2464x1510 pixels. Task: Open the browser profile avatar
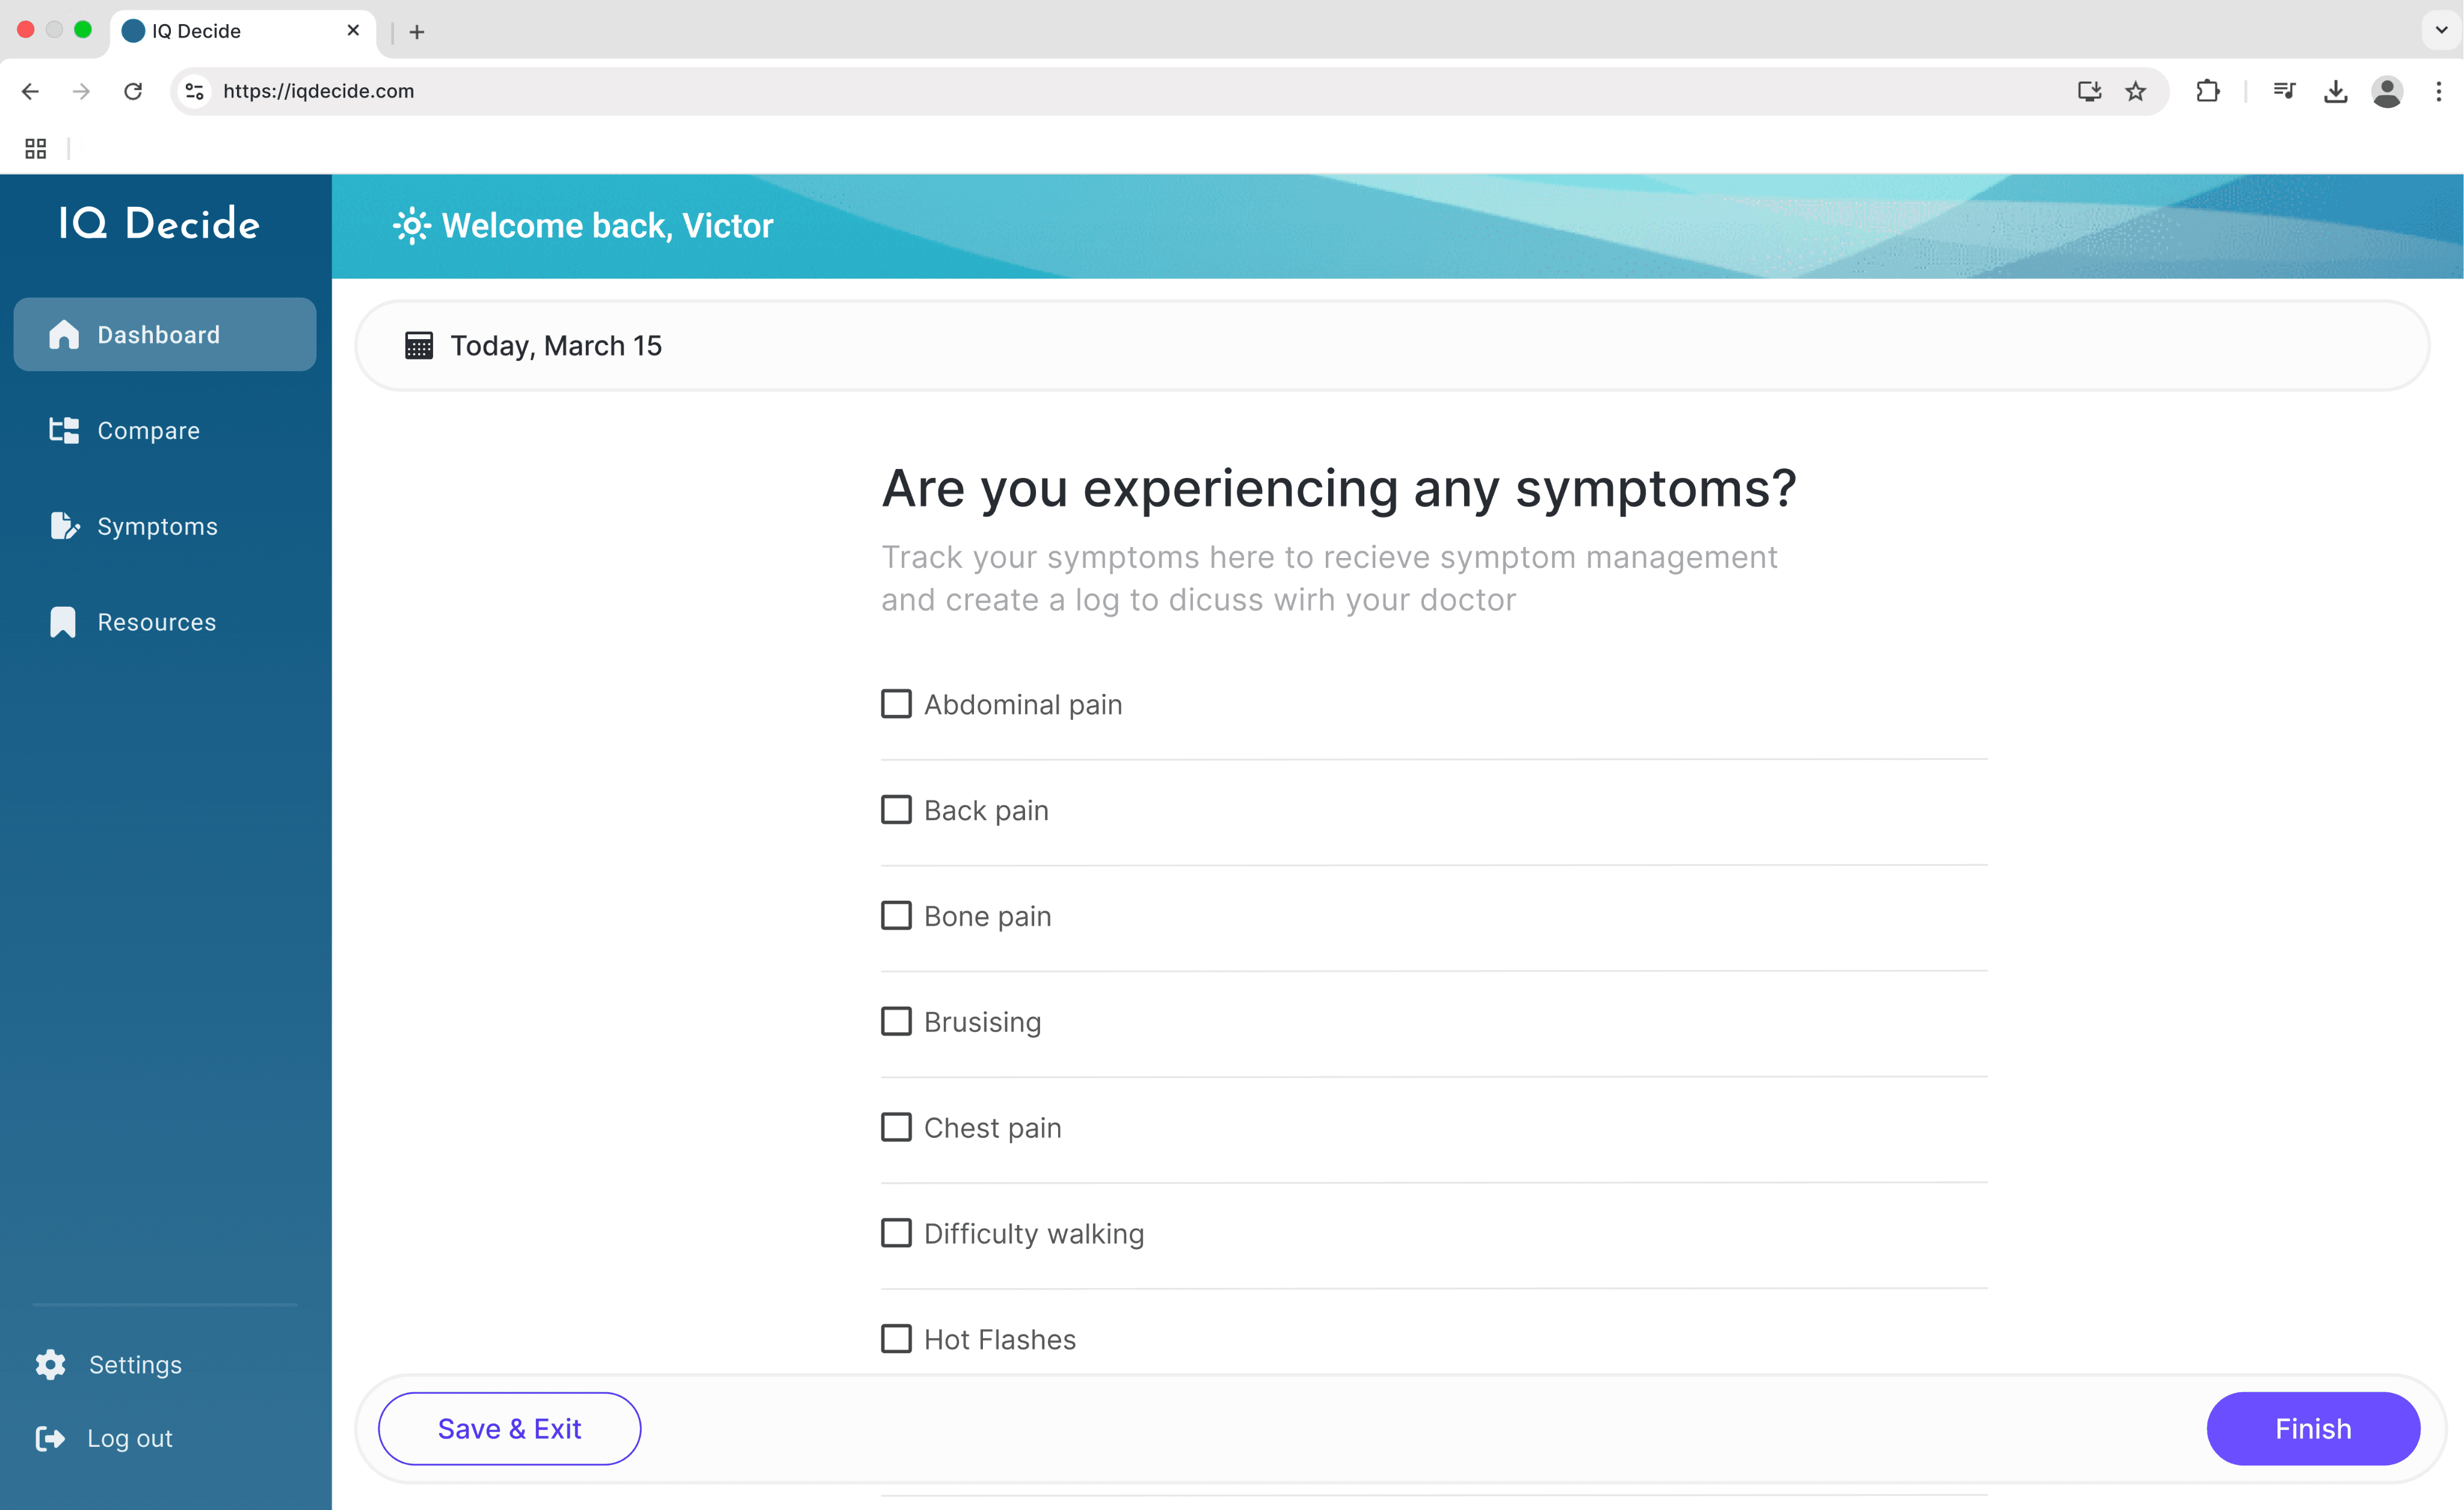(x=2386, y=92)
